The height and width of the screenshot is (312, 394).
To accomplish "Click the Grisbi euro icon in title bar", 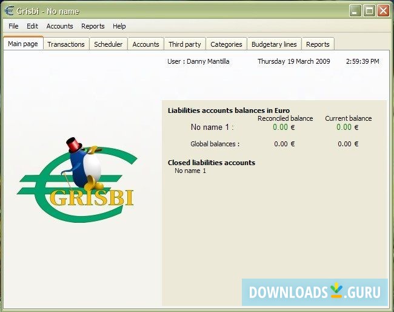I will (9, 11).
